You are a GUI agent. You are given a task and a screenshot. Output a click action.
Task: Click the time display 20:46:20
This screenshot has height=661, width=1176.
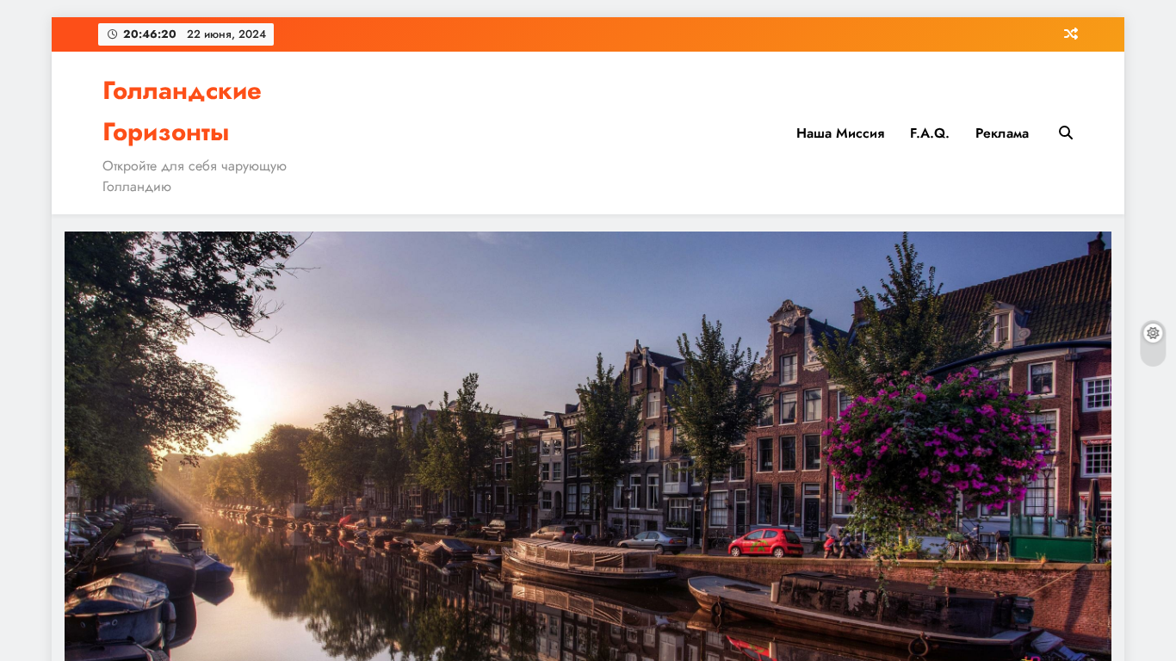[150, 34]
